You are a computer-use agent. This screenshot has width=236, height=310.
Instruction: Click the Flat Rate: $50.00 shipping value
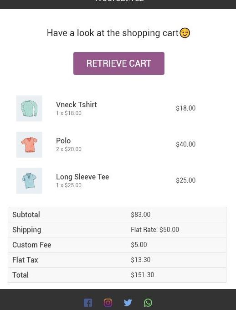(x=155, y=230)
